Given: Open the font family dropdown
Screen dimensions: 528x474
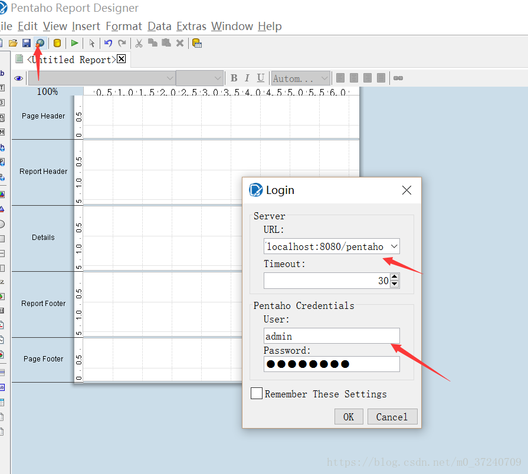Looking at the screenshot, I should tap(101, 78).
